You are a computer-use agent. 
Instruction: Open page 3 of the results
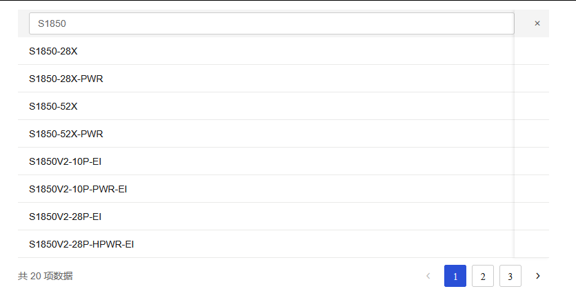pyautogui.click(x=510, y=276)
